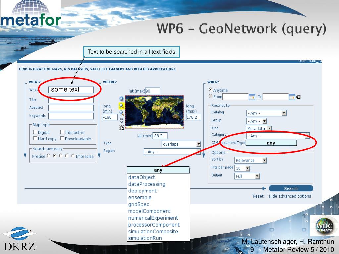Click the What text field
The height and width of the screenshot is (254, 339).
[71, 90]
